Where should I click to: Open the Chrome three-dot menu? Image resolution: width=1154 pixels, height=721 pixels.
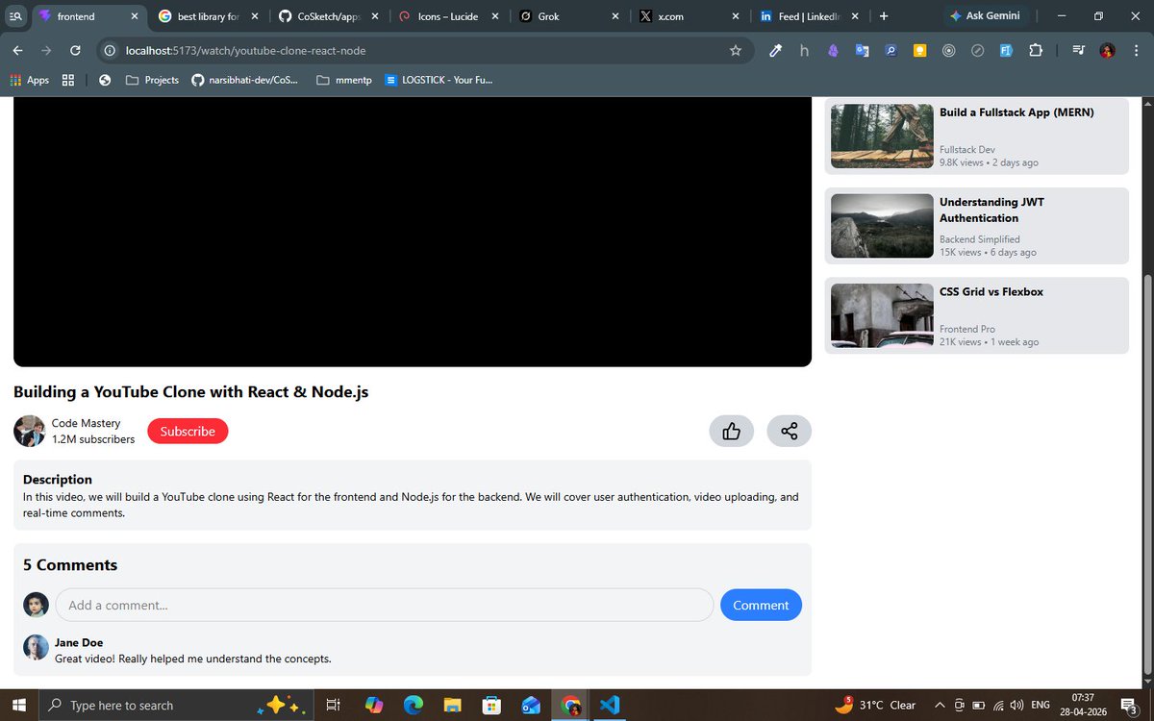pyautogui.click(x=1136, y=51)
